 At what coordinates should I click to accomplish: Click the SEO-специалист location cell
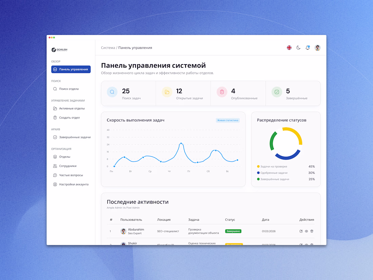click(168, 231)
